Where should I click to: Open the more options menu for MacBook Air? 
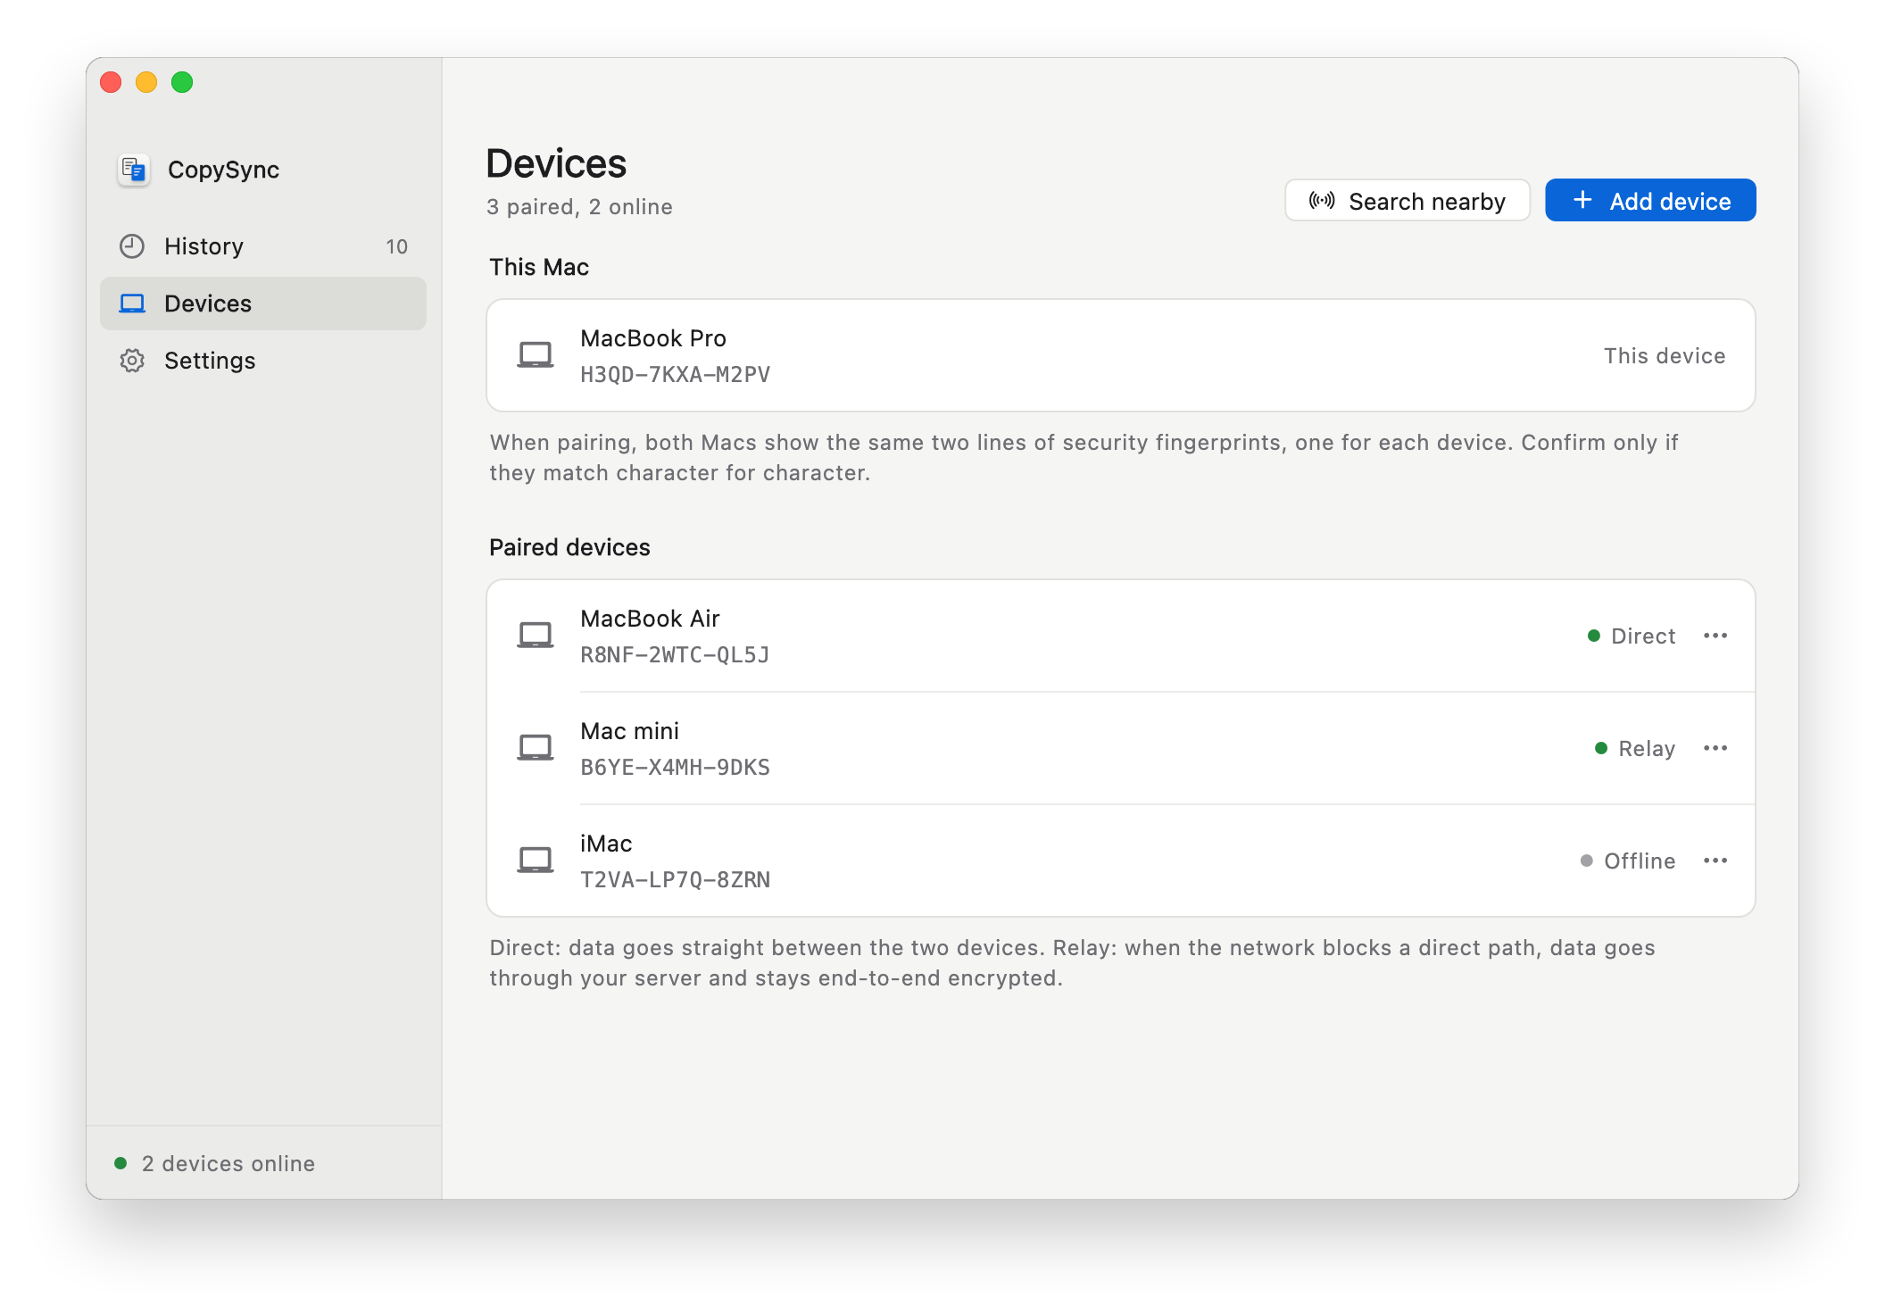[1715, 636]
